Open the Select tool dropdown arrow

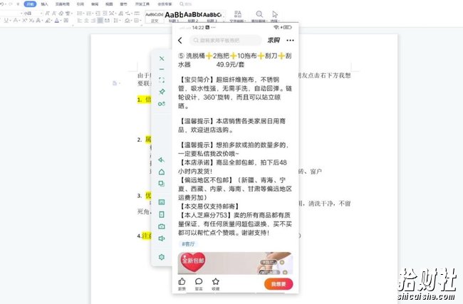[278, 21]
